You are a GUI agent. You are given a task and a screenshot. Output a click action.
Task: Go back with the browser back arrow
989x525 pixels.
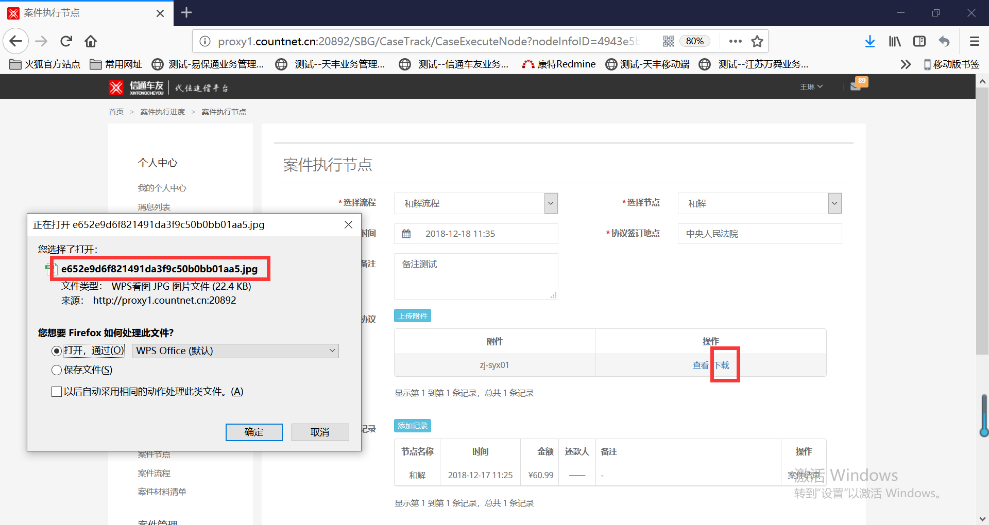[15, 41]
